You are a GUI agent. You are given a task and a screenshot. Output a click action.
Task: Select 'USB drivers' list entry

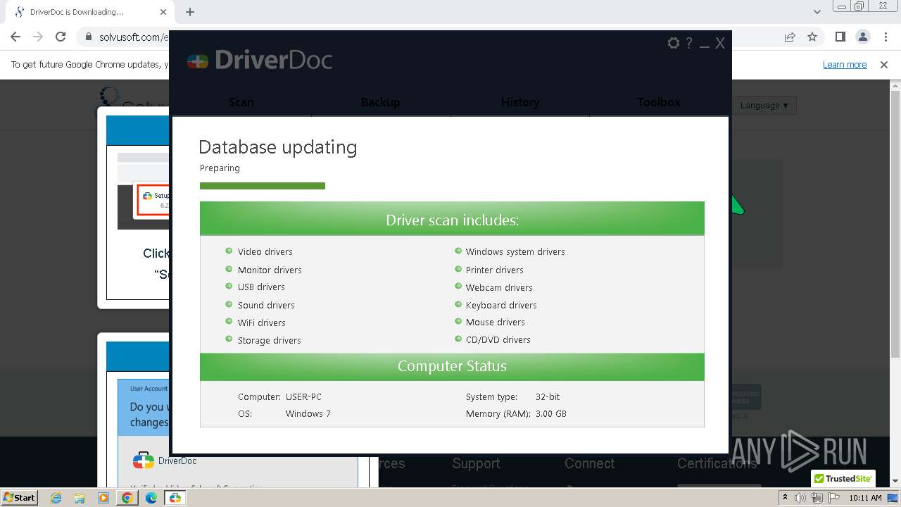coord(261,287)
